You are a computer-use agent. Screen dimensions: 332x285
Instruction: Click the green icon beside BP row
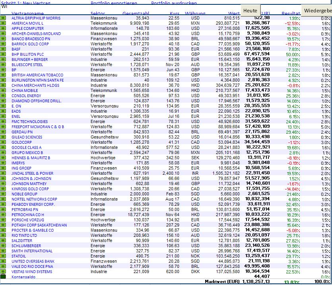tap(3, 70)
